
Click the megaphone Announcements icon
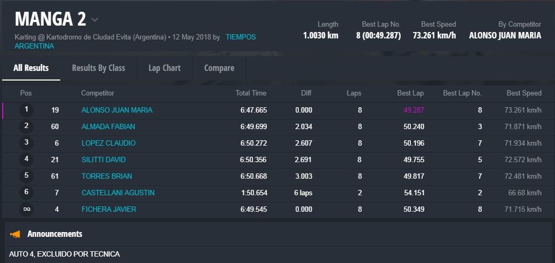click(x=15, y=234)
